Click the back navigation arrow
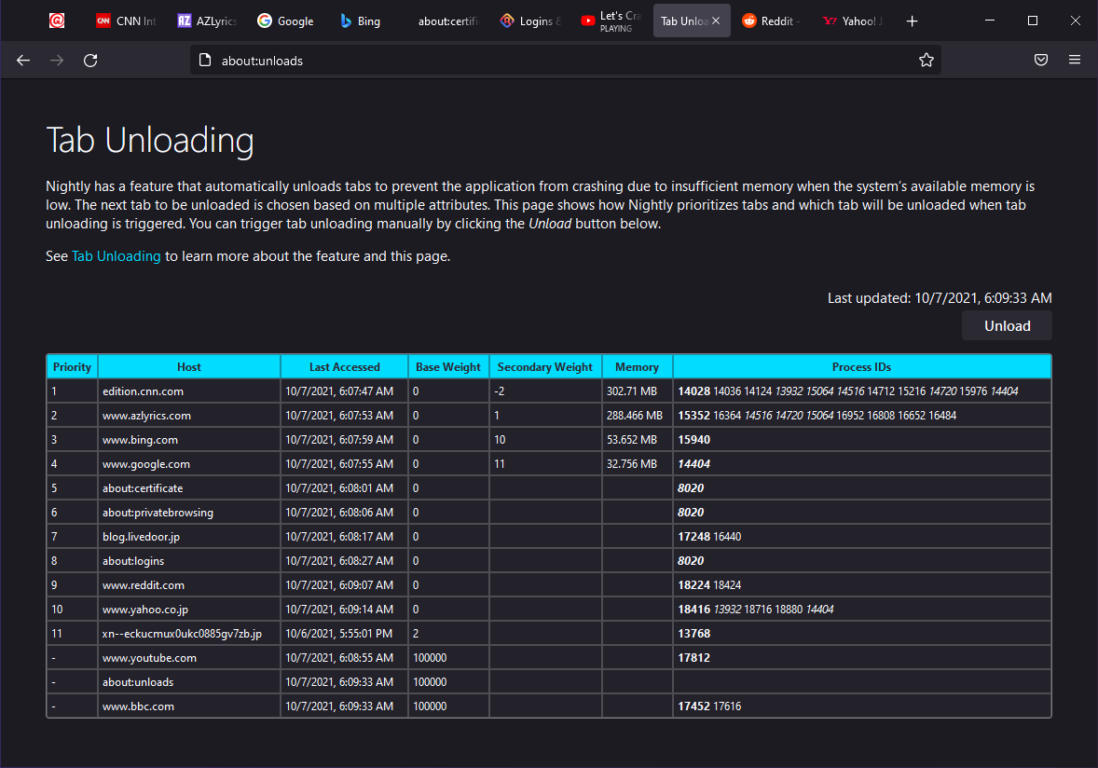1098x768 pixels. pos(23,61)
